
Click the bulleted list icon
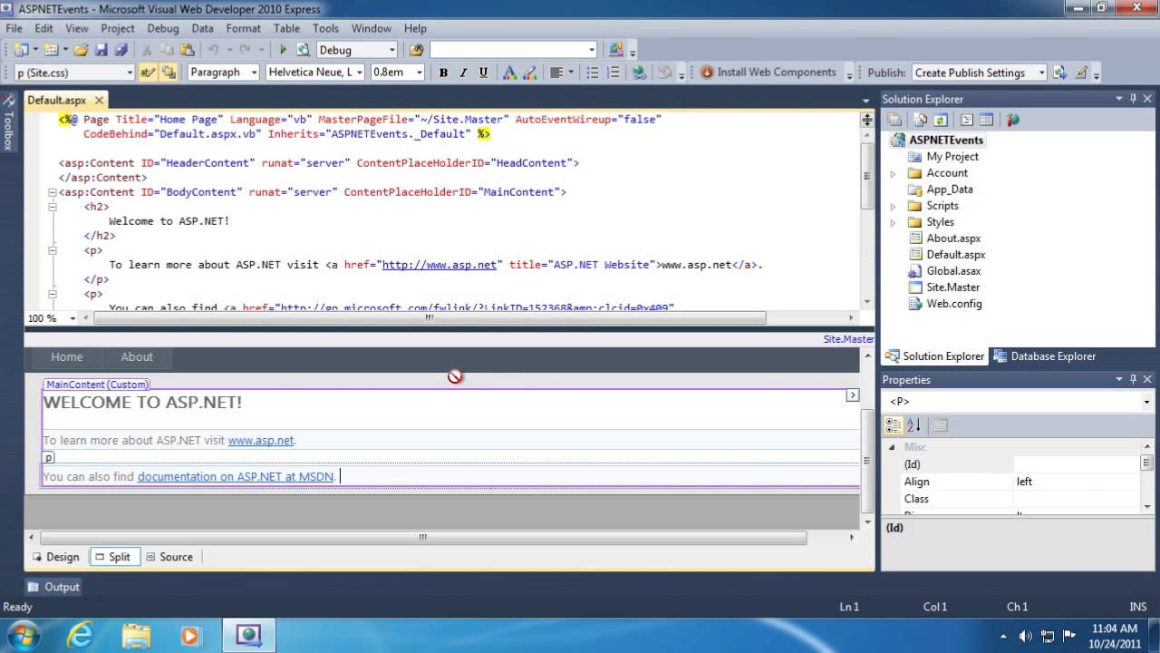coord(593,73)
